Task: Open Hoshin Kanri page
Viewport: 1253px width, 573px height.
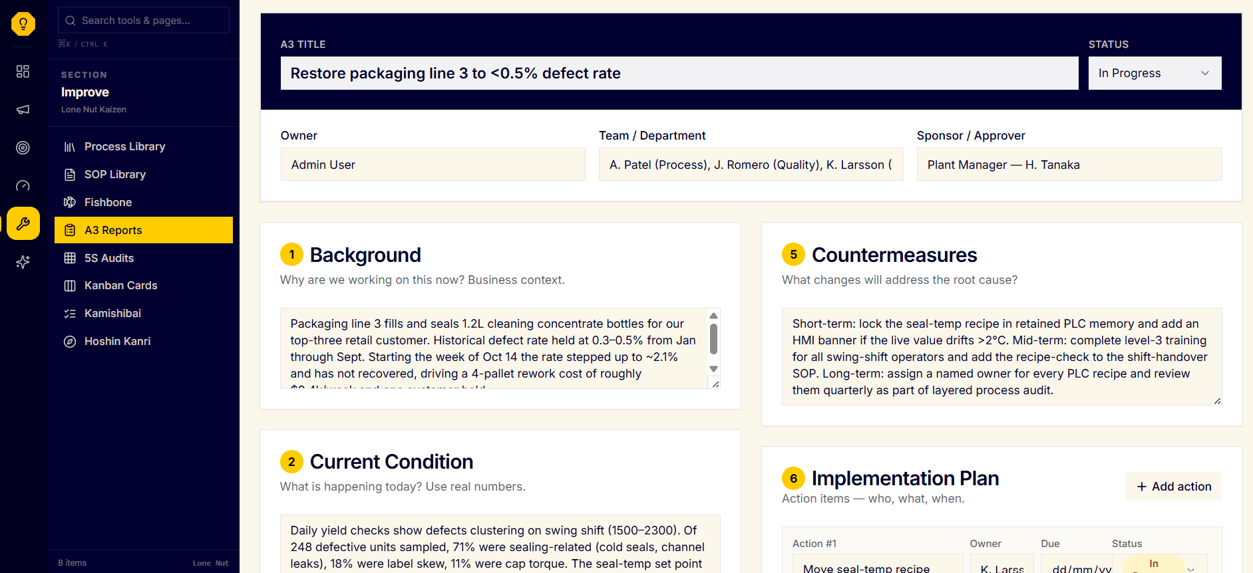Action: [144, 342]
